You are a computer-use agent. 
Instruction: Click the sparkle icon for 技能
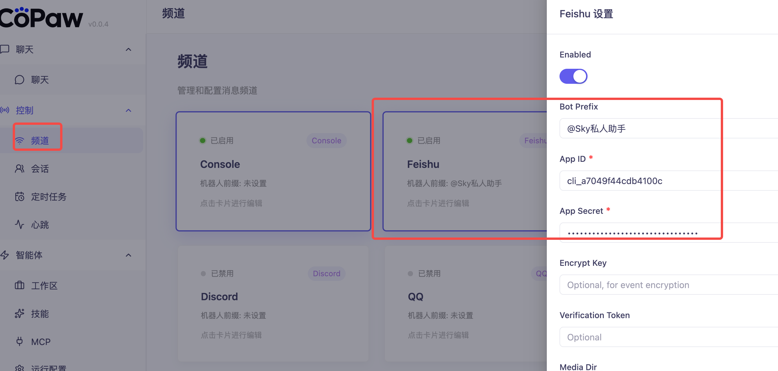point(19,314)
